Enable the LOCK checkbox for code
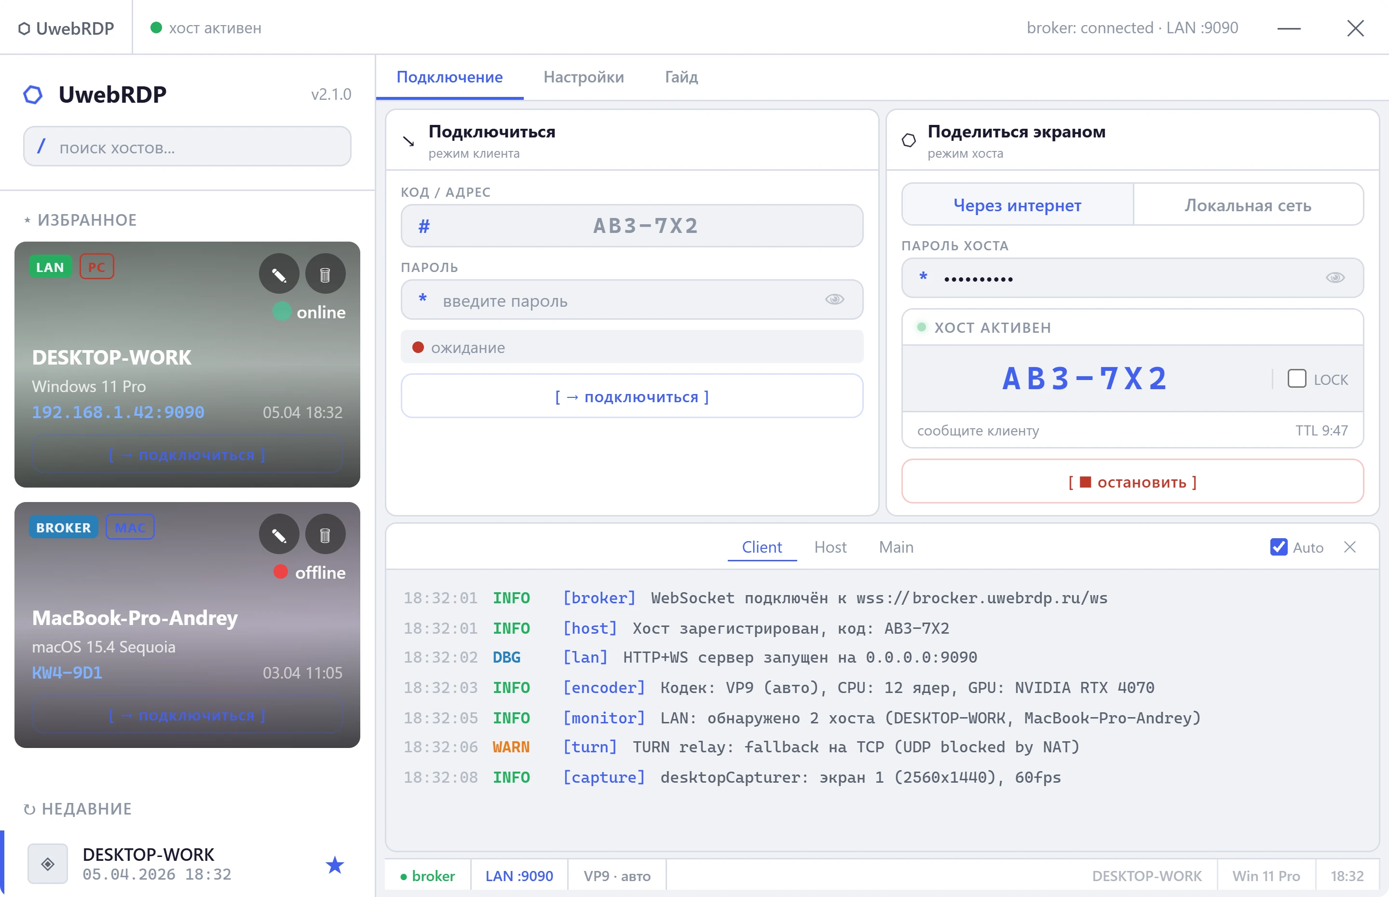Screen dimensions: 1389x897 pos(1296,379)
